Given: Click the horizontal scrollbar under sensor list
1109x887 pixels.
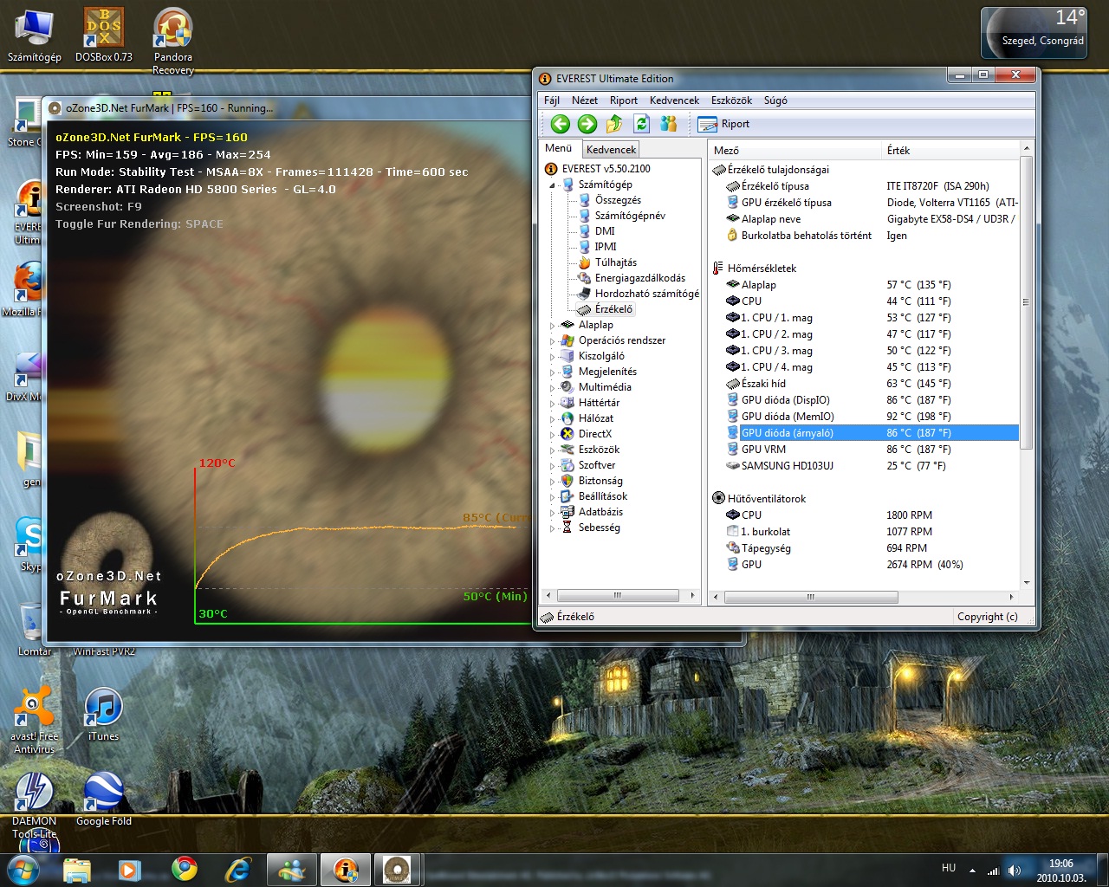Looking at the screenshot, I should (810, 597).
